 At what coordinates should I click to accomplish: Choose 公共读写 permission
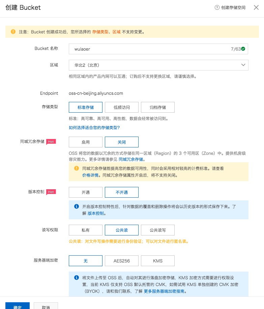158,230
